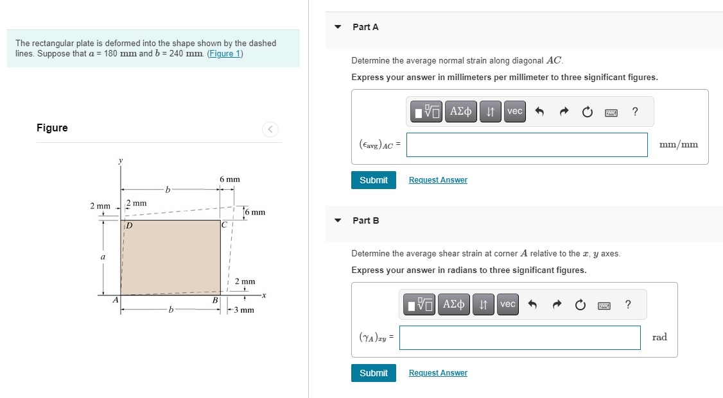Click inside the shear strain answer field in Part B
The height and width of the screenshot is (398, 723).
[519, 338]
